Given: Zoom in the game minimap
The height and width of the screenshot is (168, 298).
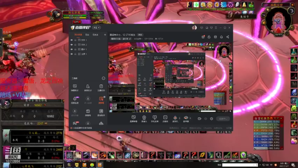Looking at the screenshot, I should coord(292,28).
